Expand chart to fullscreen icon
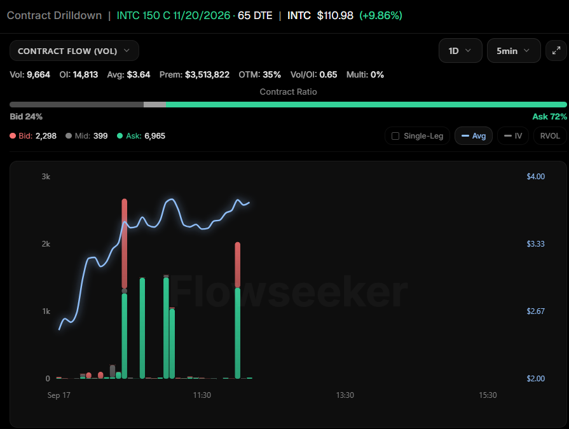The height and width of the screenshot is (429, 569). [556, 51]
